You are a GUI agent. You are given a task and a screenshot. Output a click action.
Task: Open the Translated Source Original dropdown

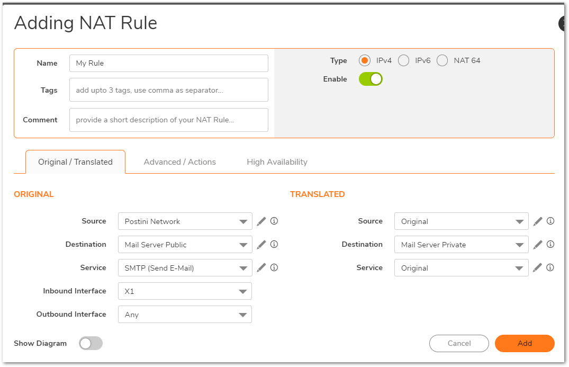[462, 221]
